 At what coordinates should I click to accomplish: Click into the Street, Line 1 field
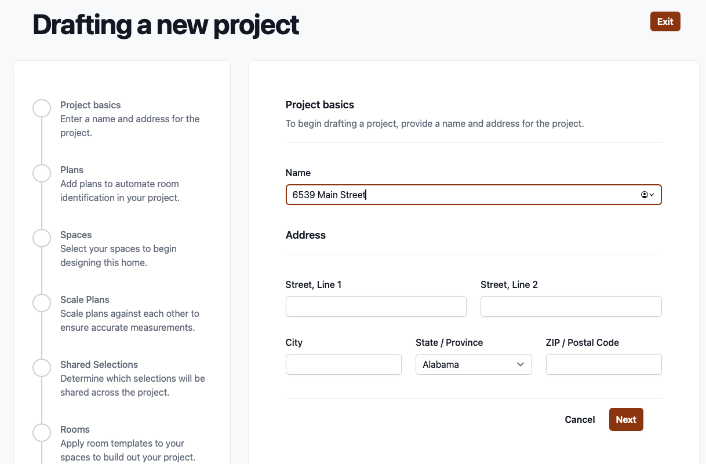(x=376, y=306)
